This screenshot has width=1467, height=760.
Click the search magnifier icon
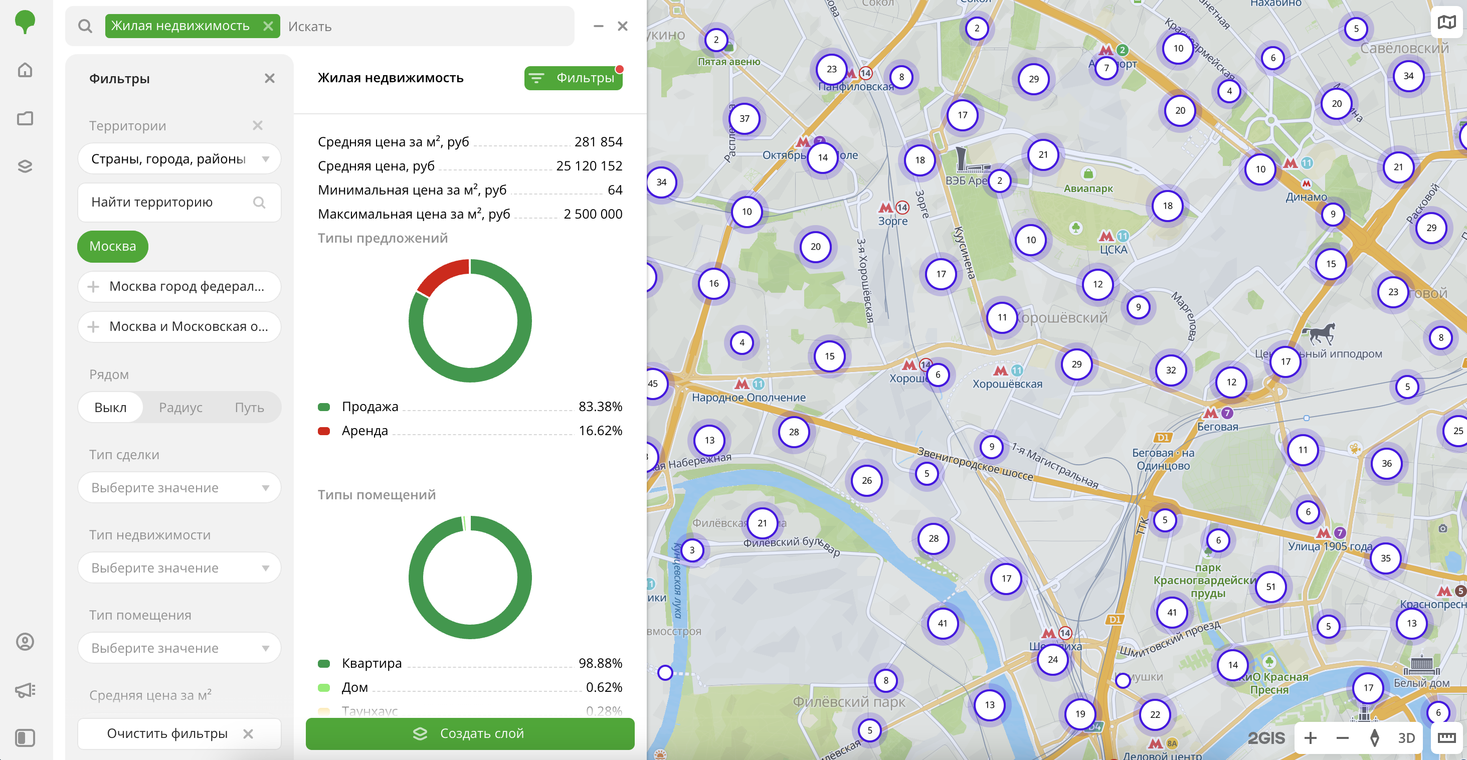click(x=85, y=26)
